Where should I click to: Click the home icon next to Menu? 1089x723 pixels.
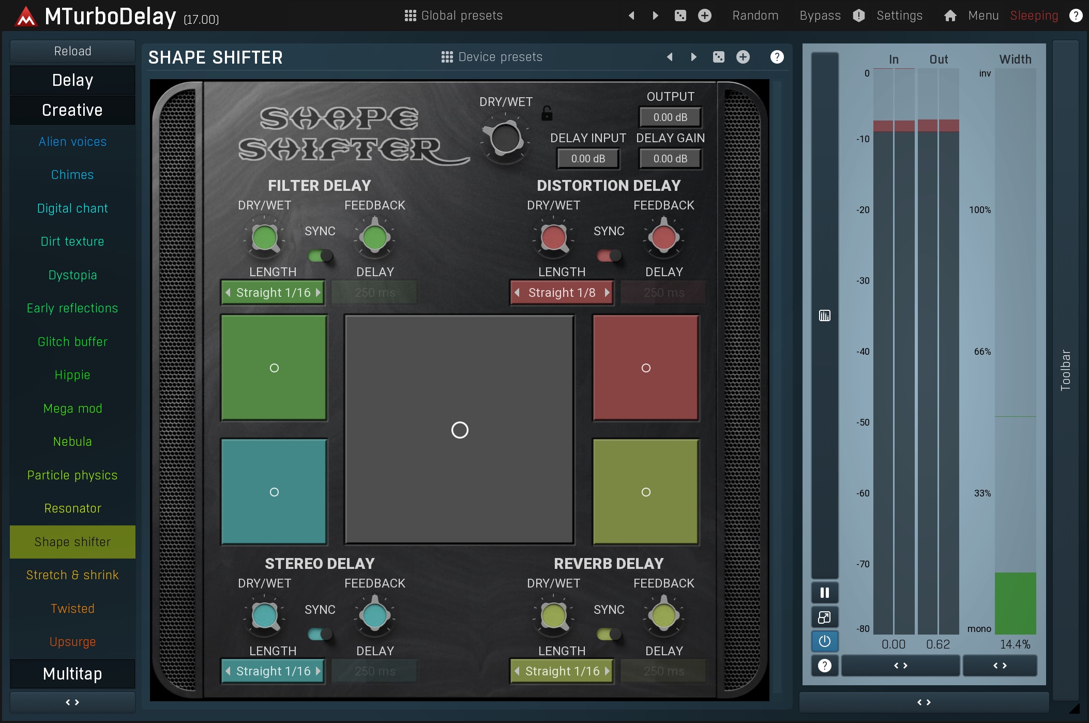pyautogui.click(x=950, y=16)
